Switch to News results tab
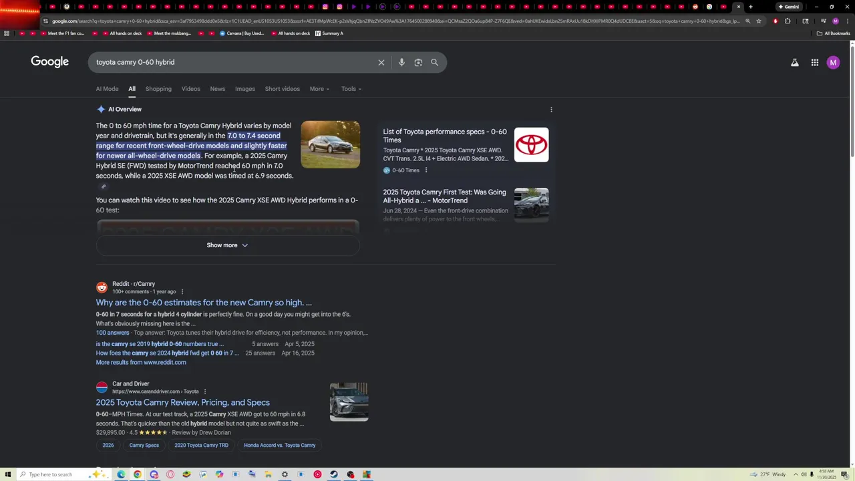The width and height of the screenshot is (855, 481). 218,89
